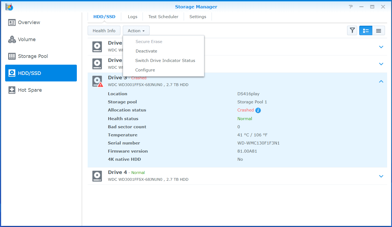392x227 pixels.
Task: Open the Settings tab
Action: [x=198, y=17]
